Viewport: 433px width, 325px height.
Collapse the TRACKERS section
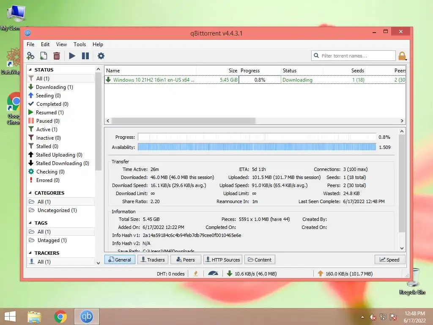(30, 253)
